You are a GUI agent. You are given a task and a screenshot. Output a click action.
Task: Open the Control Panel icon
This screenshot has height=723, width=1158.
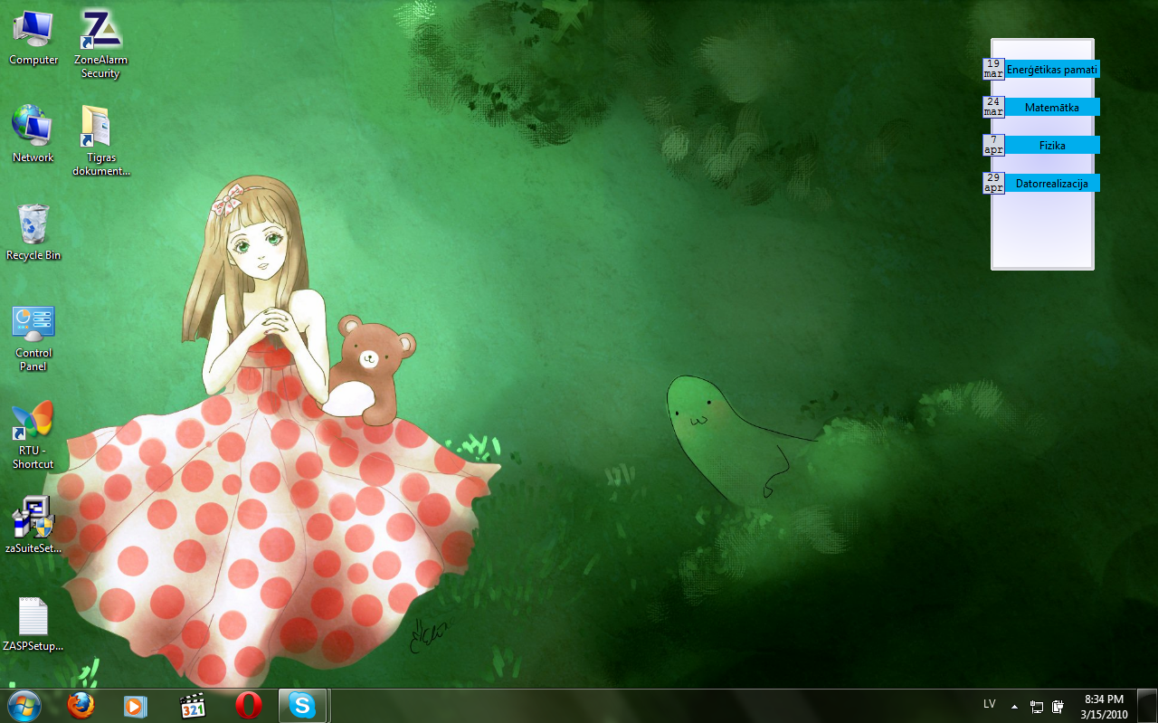33,338
